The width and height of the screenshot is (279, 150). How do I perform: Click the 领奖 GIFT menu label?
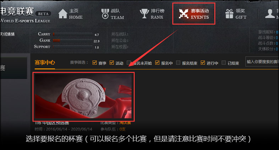tap(241, 14)
